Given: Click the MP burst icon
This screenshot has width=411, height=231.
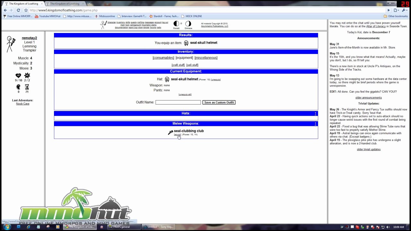Looking at the screenshot, I should [x=27, y=75].
